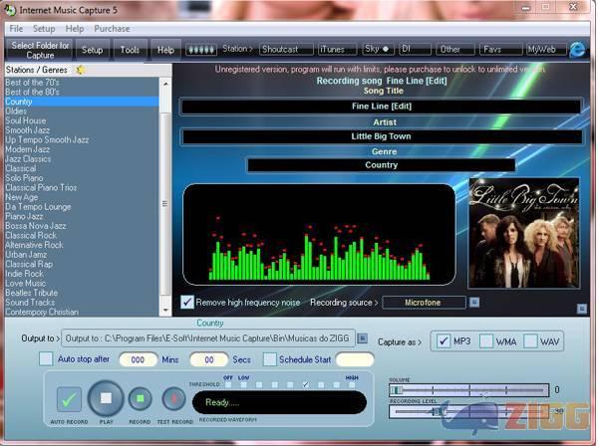Open the Sky station dropdown
The height and width of the screenshot is (446, 598).
pyautogui.click(x=377, y=49)
